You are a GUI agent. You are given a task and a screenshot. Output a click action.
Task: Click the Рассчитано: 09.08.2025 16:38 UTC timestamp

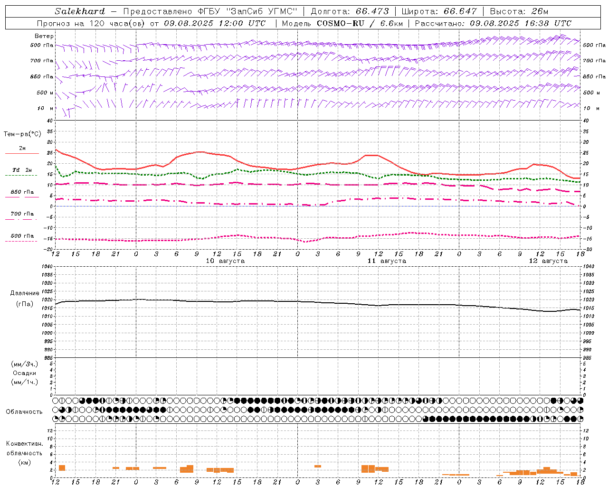pos(493,23)
